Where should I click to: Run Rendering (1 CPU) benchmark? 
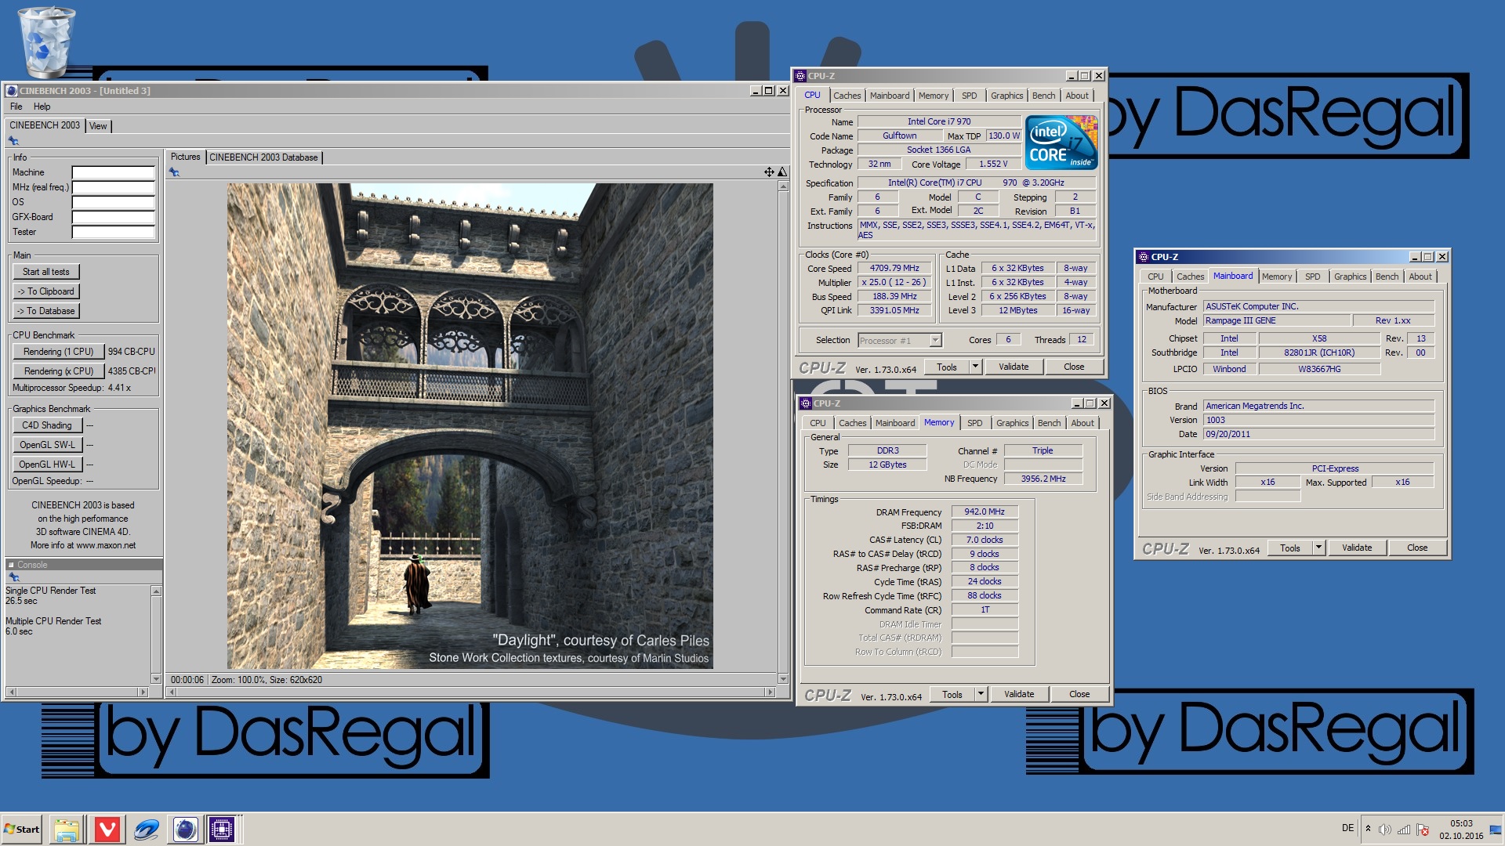[x=58, y=352]
